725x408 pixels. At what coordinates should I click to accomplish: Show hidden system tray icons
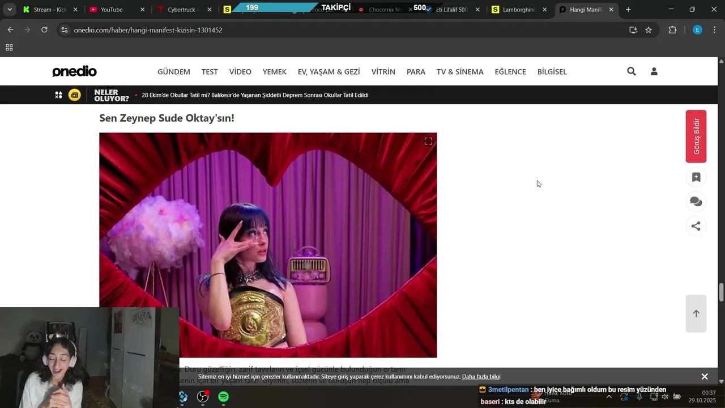(609, 397)
